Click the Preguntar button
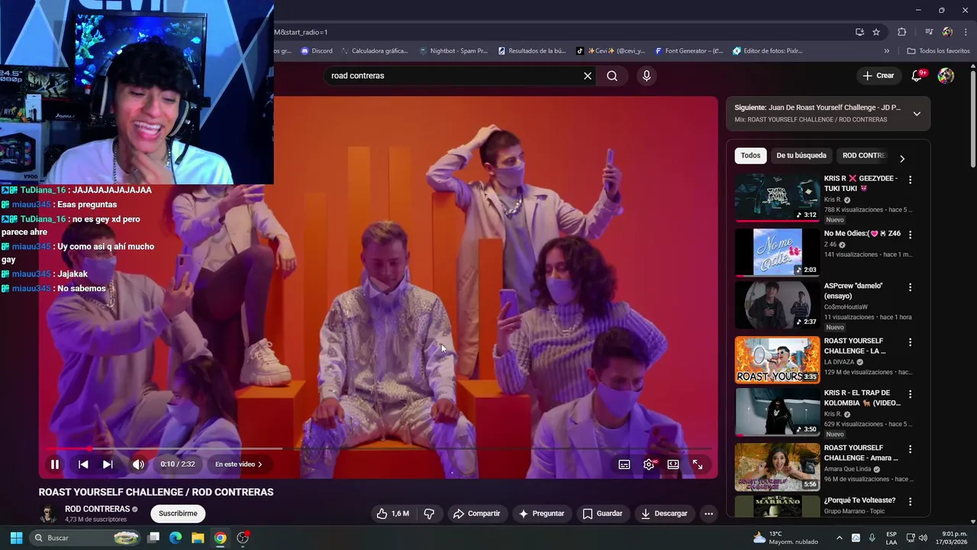977x550 pixels. [541, 513]
